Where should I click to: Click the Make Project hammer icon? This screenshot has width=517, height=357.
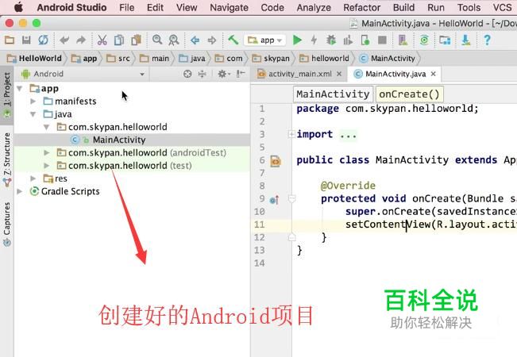(x=233, y=40)
